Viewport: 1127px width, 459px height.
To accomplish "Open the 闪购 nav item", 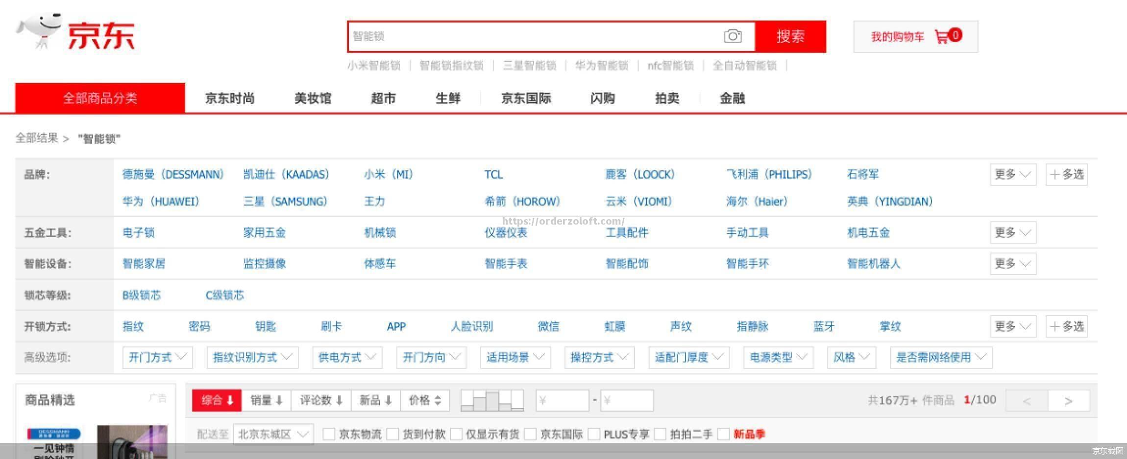I will [602, 98].
